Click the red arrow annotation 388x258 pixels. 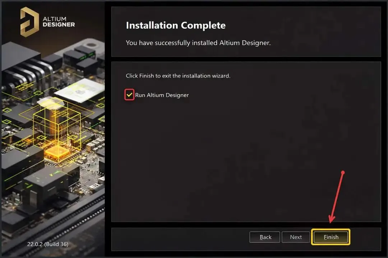[336, 197]
